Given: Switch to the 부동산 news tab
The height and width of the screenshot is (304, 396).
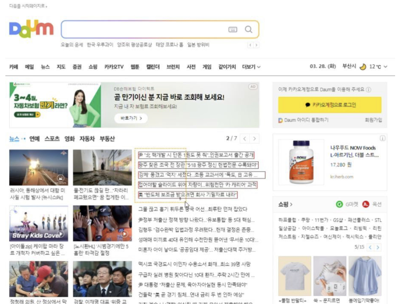Looking at the screenshot, I should coord(107,139).
